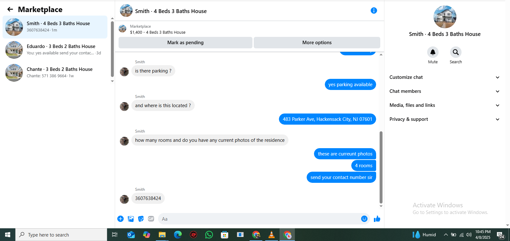Expand the Customize chat section
510x241 pixels.
[444, 77]
